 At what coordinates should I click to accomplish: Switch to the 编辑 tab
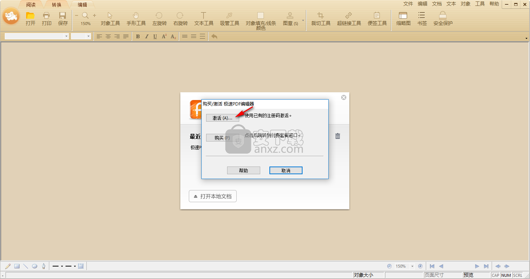(x=82, y=5)
